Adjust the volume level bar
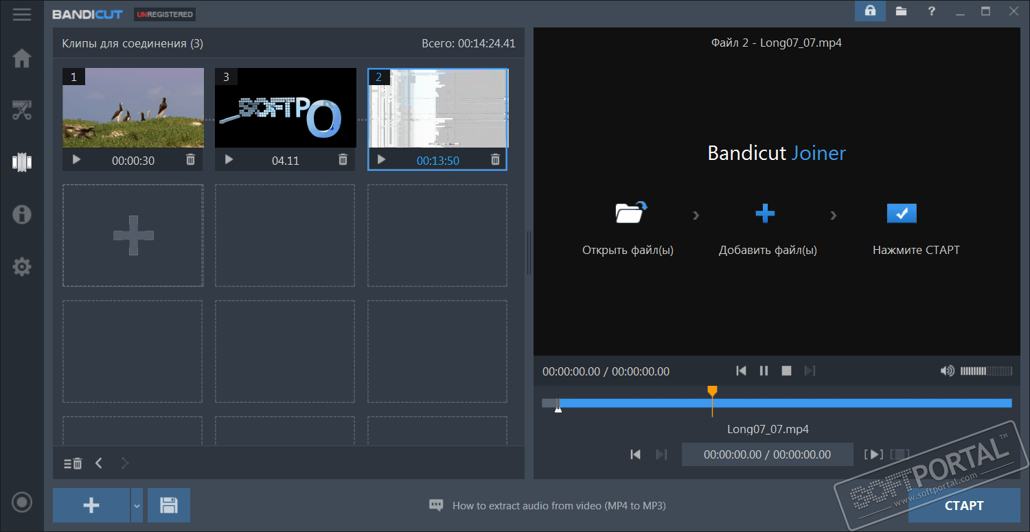Screen dimensions: 1030x532 (986, 371)
